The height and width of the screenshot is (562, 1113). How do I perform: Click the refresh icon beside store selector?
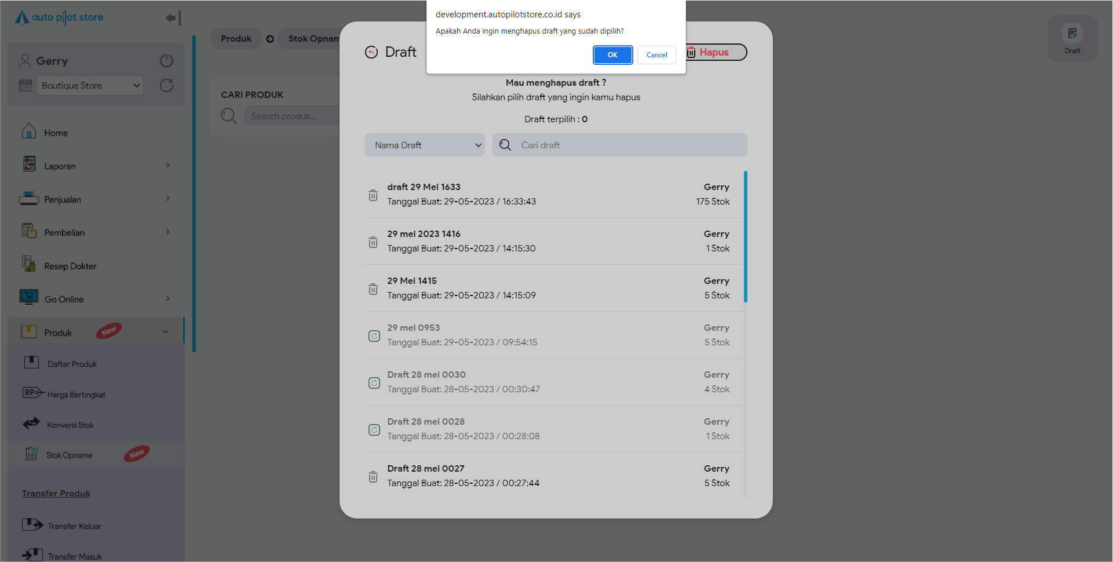click(166, 86)
